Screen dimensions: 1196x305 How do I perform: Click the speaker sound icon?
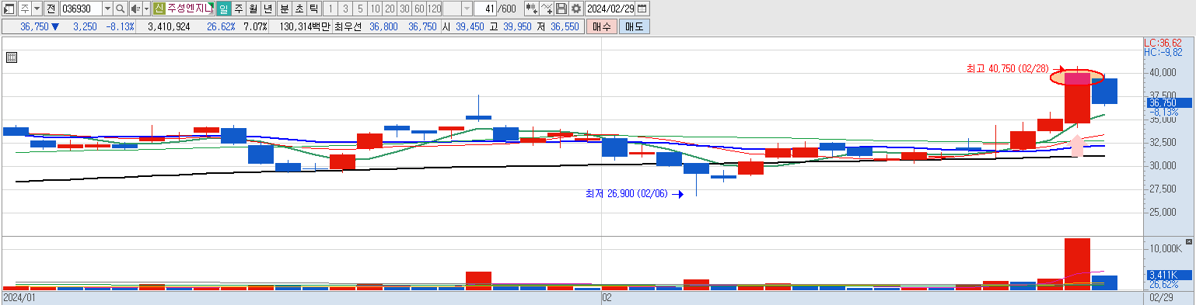(135, 9)
